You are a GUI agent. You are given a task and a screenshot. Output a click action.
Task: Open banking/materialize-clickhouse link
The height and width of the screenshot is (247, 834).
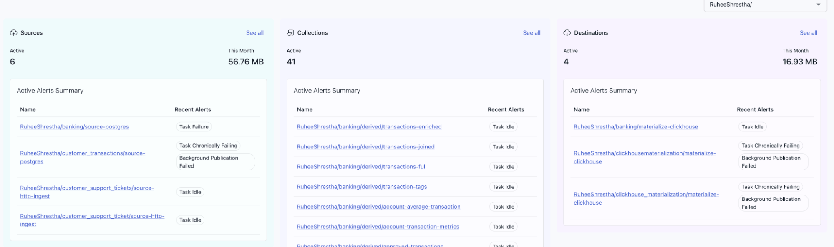[636, 127]
